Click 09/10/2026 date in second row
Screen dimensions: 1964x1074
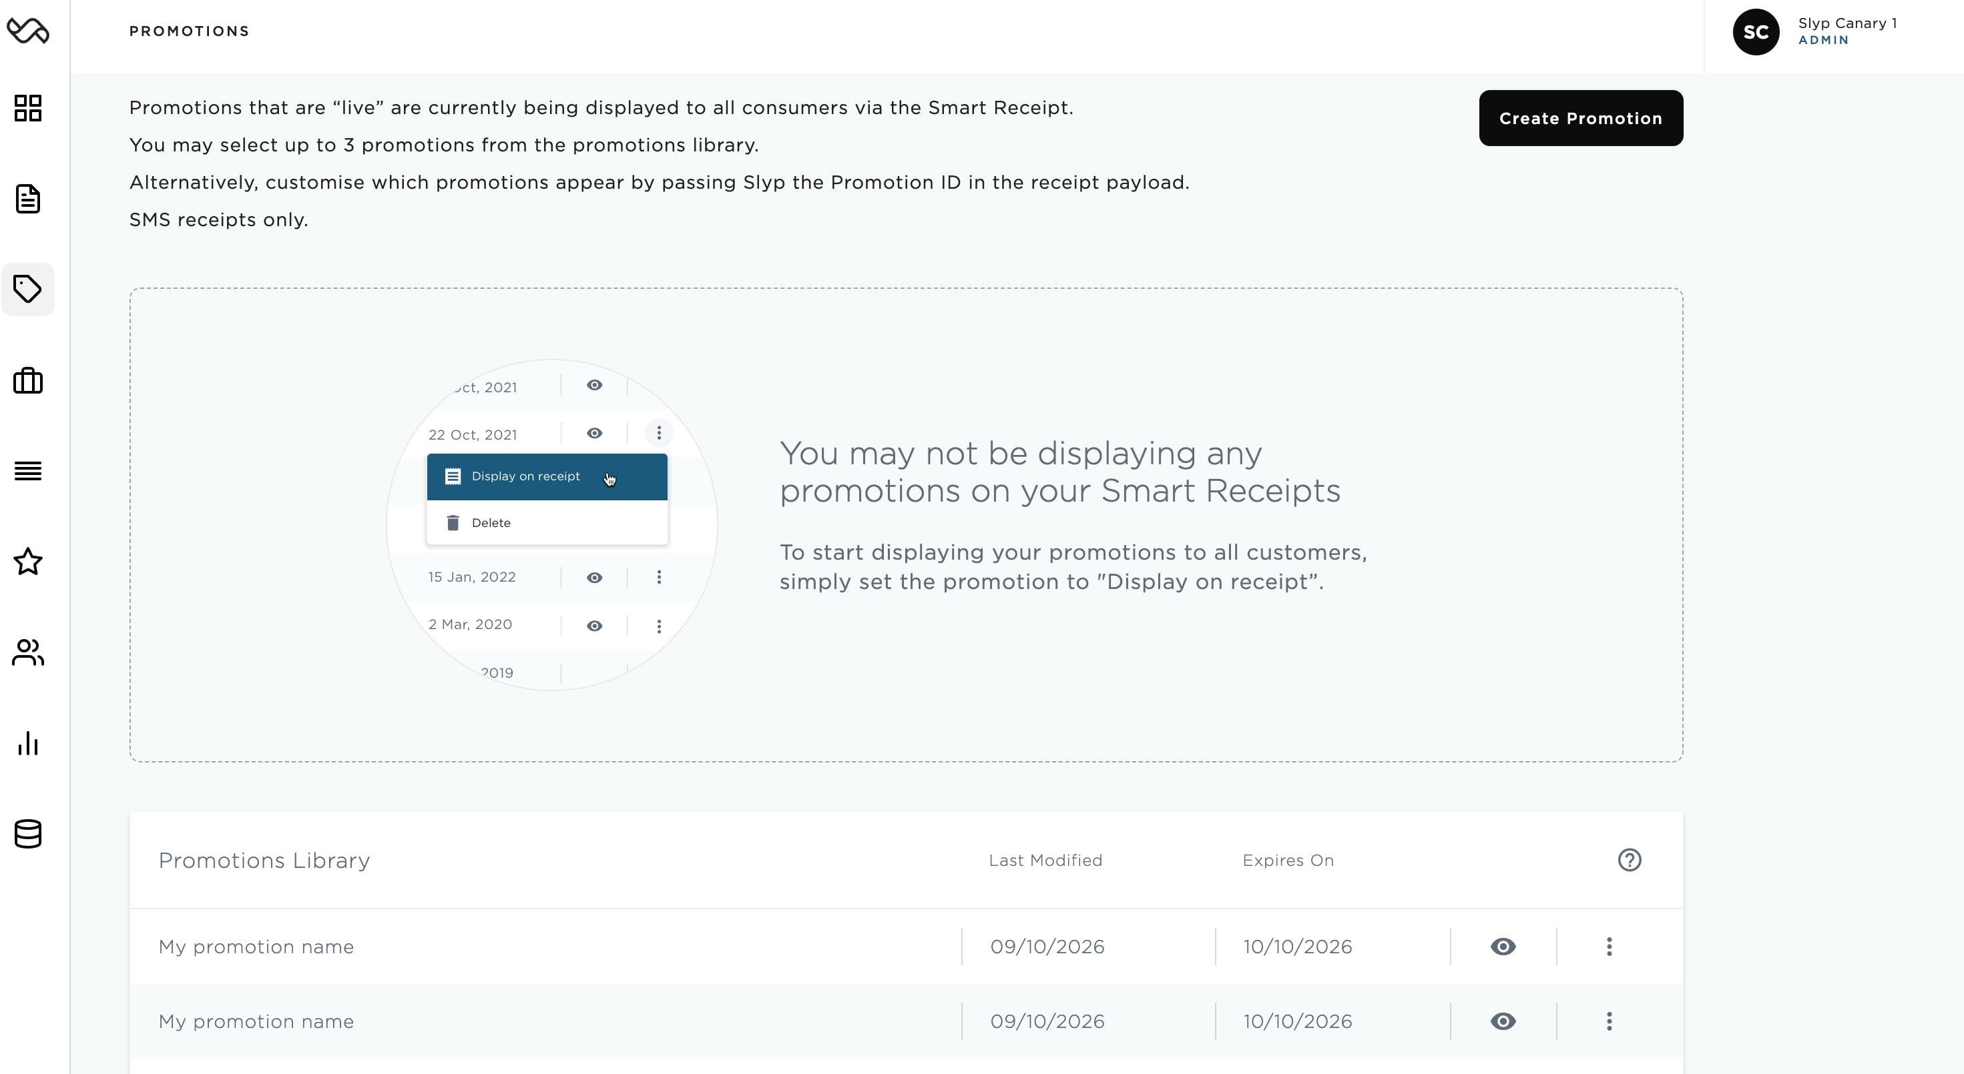[x=1047, y=1021]
